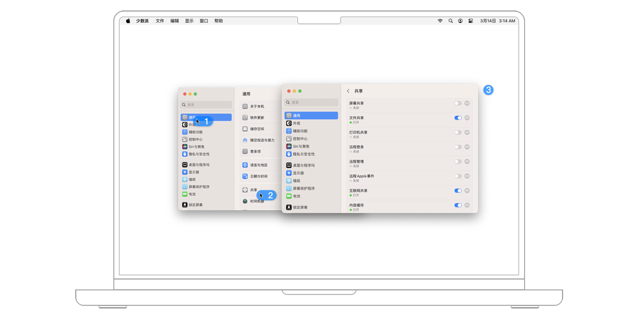View info for 远程管理

point(467,162)
